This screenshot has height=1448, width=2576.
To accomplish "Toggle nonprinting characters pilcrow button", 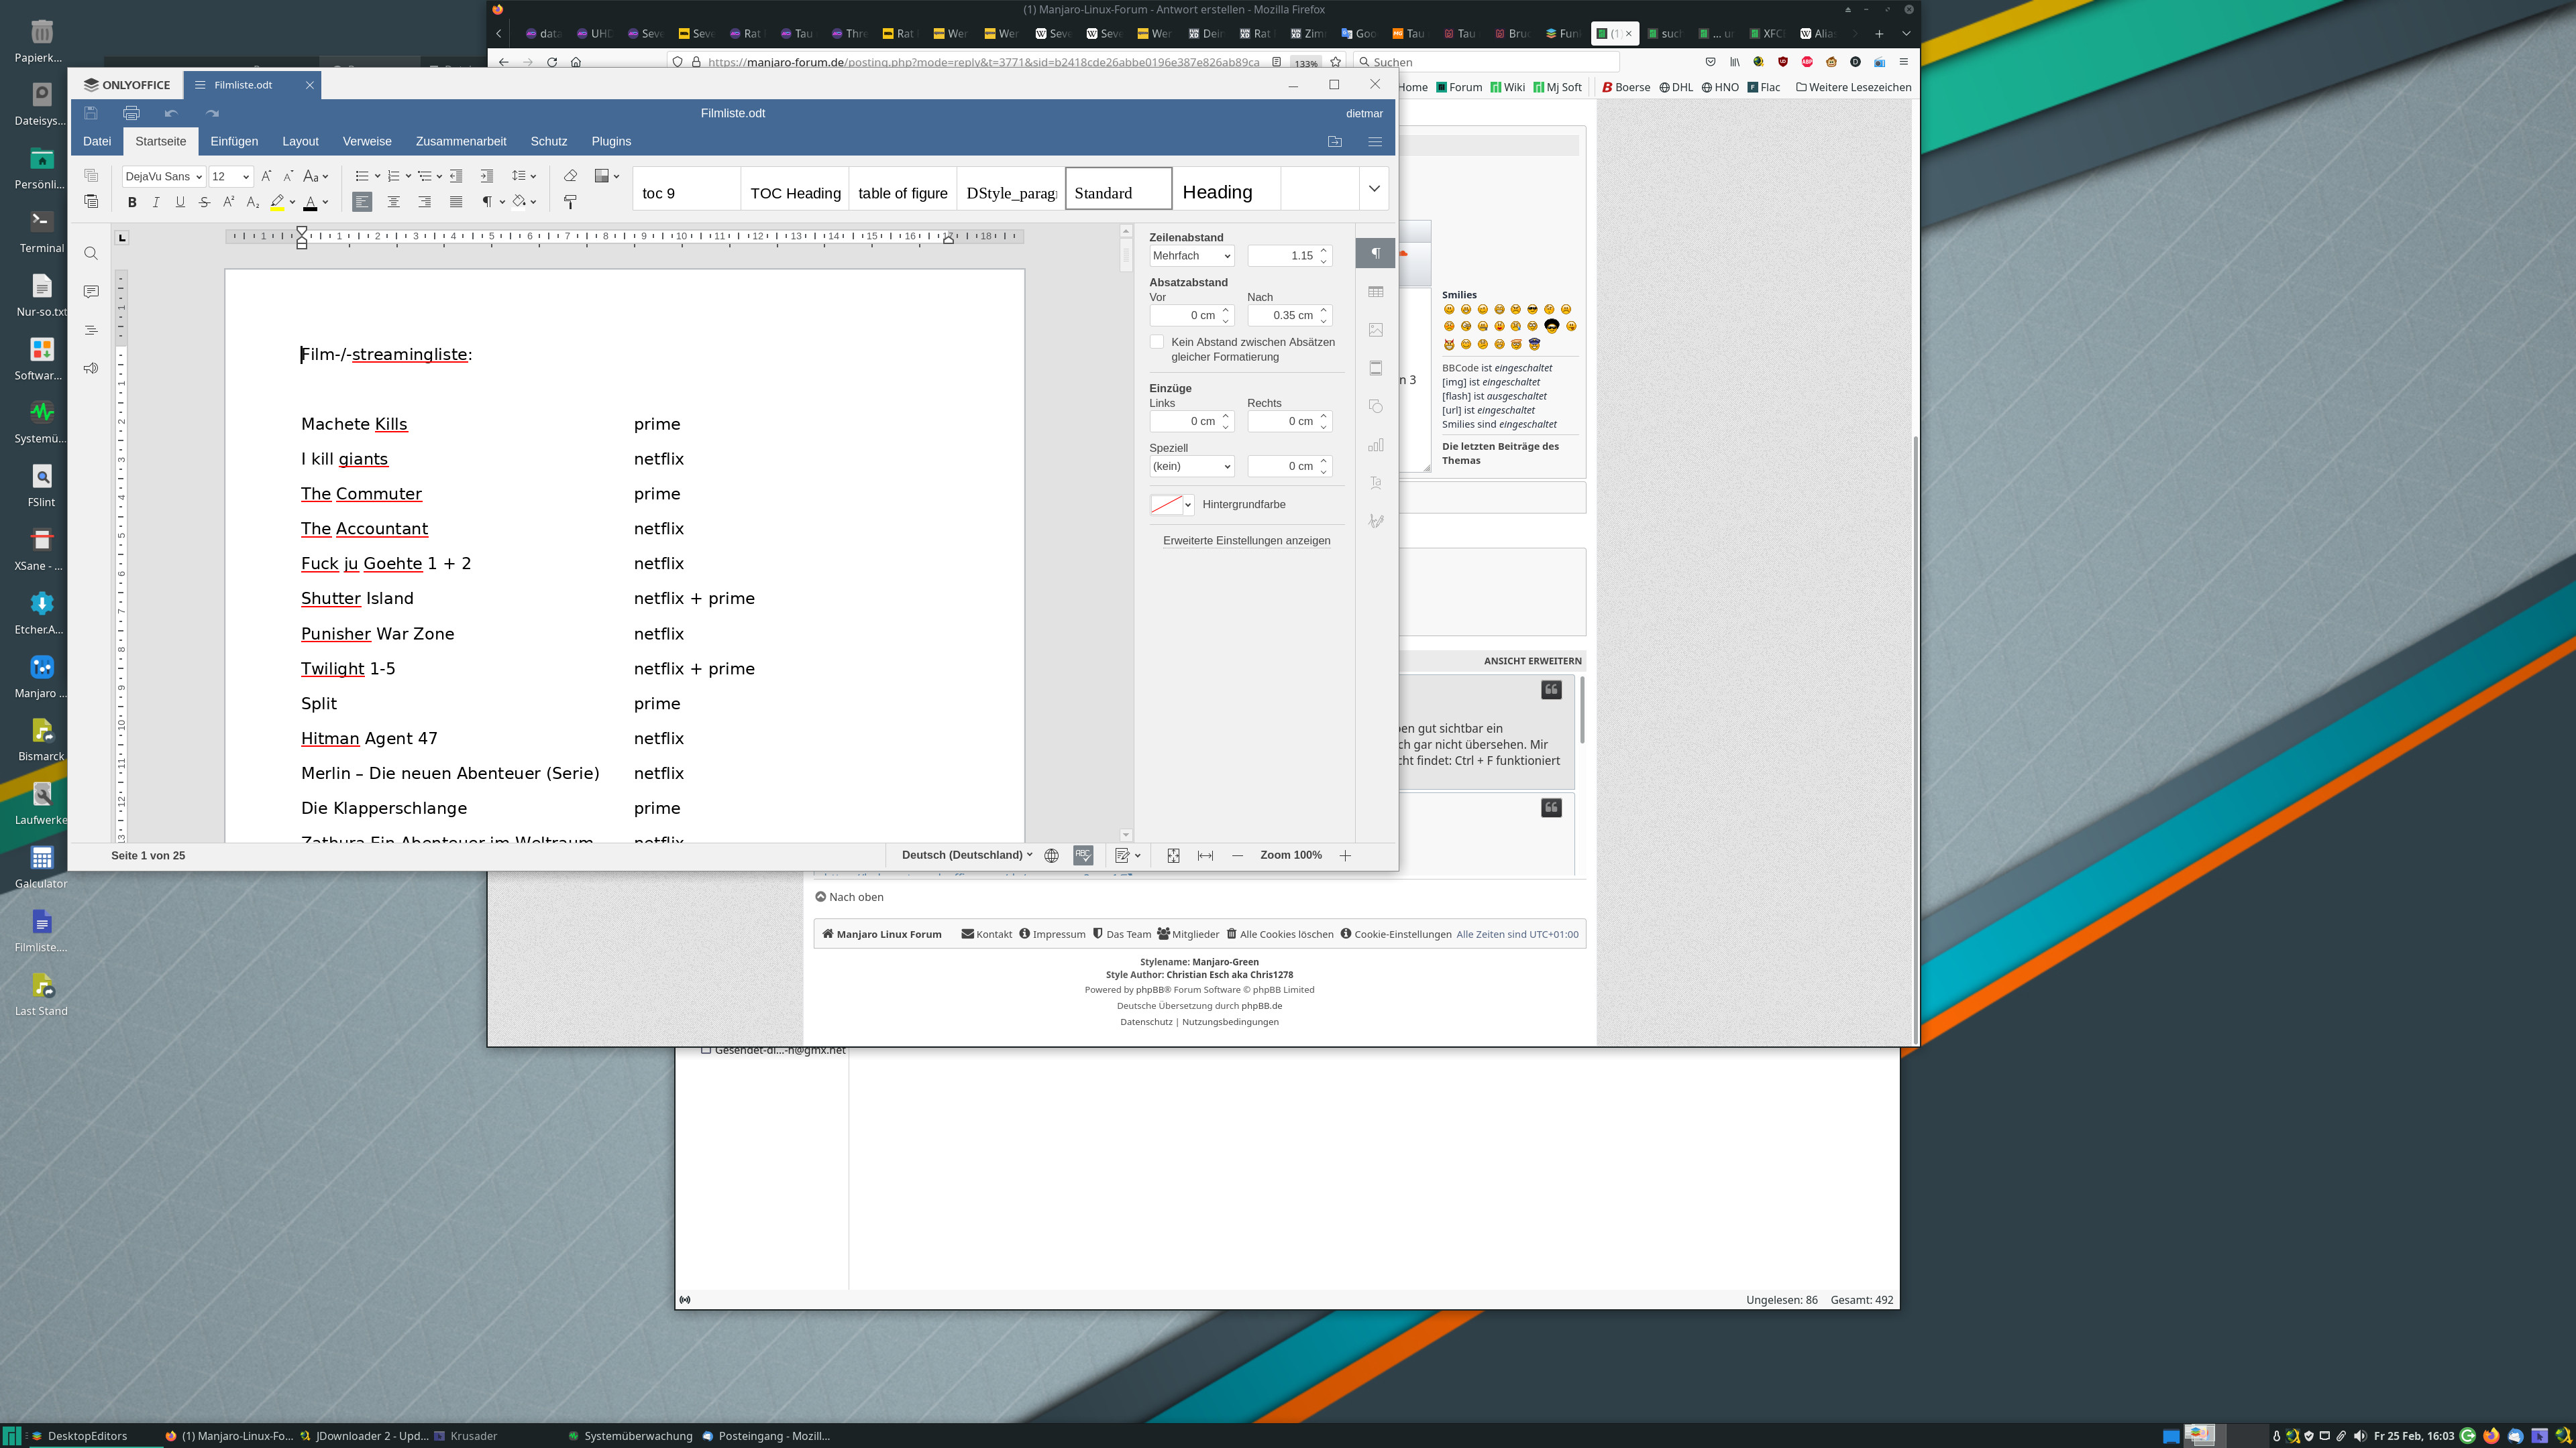I will (x=487, y=202).
